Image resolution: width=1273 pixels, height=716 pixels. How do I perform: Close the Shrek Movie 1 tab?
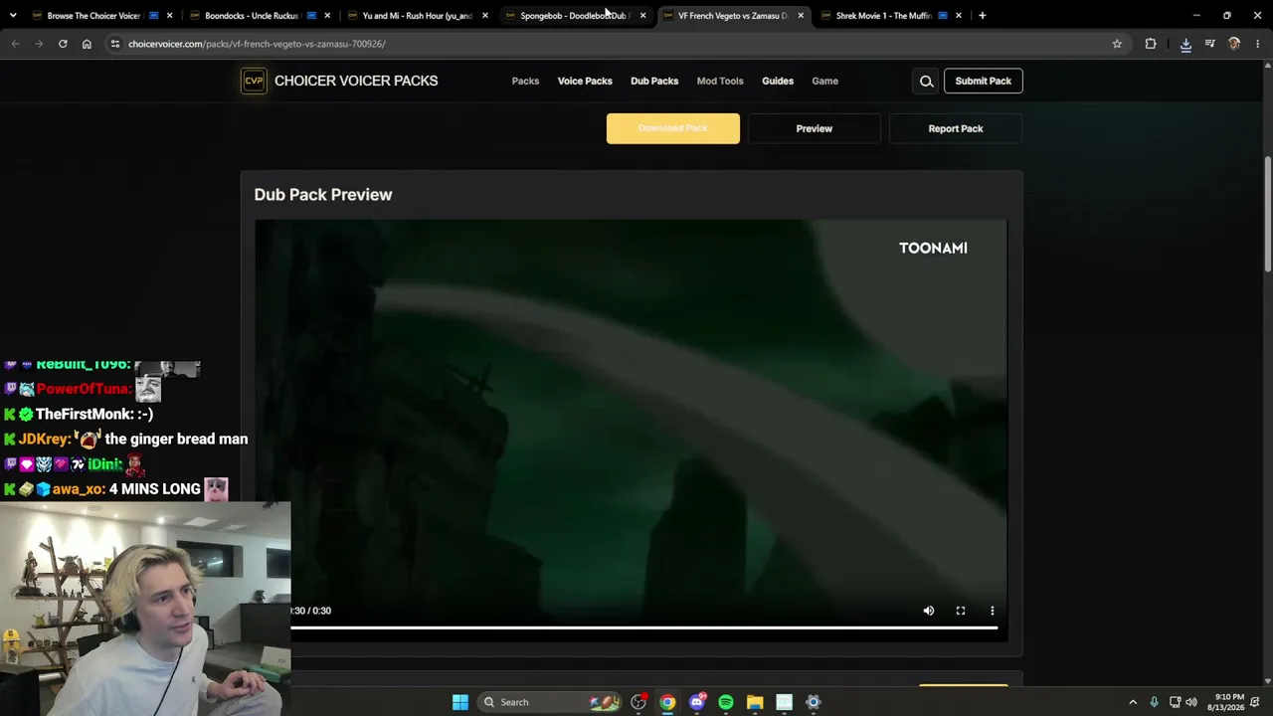pos(959,16)
